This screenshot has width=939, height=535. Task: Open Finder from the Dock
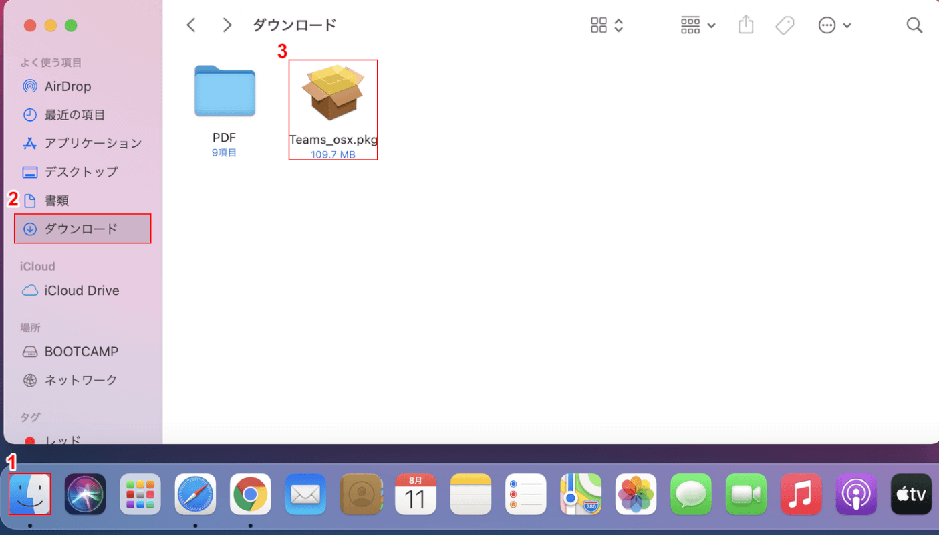click(x=29, y=494)
